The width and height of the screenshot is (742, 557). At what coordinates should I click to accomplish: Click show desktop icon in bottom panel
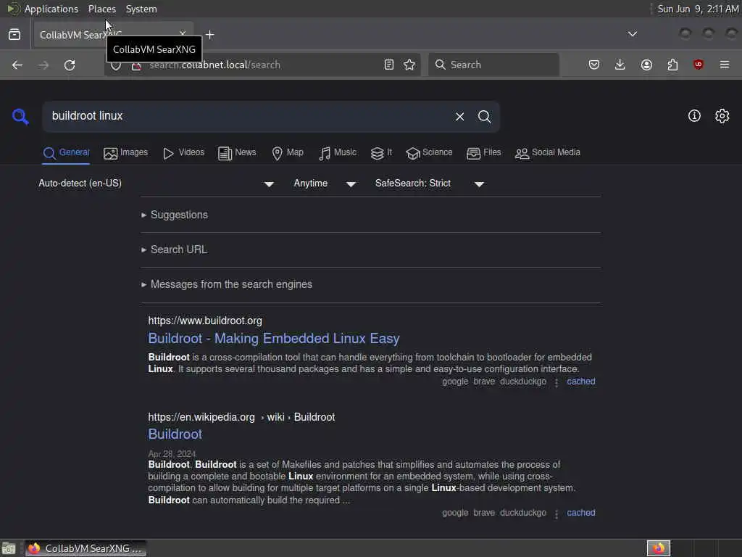point(9,548)
